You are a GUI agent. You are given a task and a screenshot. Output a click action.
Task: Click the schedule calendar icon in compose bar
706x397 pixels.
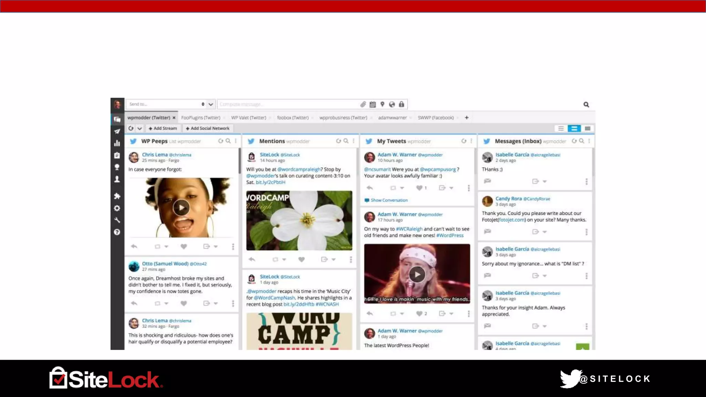(x=373, y=104)
